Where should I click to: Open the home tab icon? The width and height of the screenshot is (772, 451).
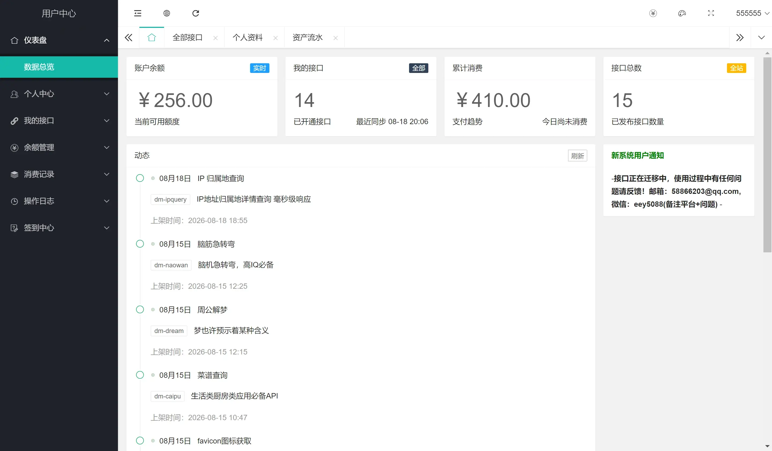click(152, 37)
